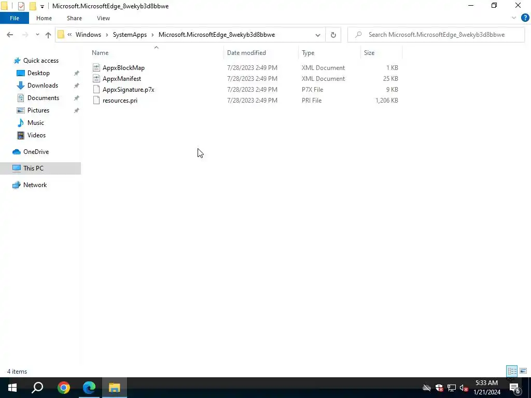Viewport: 531px width, 398px height.
Task: Switch to the View ribbon tab
Action: [x=103, y=18]
